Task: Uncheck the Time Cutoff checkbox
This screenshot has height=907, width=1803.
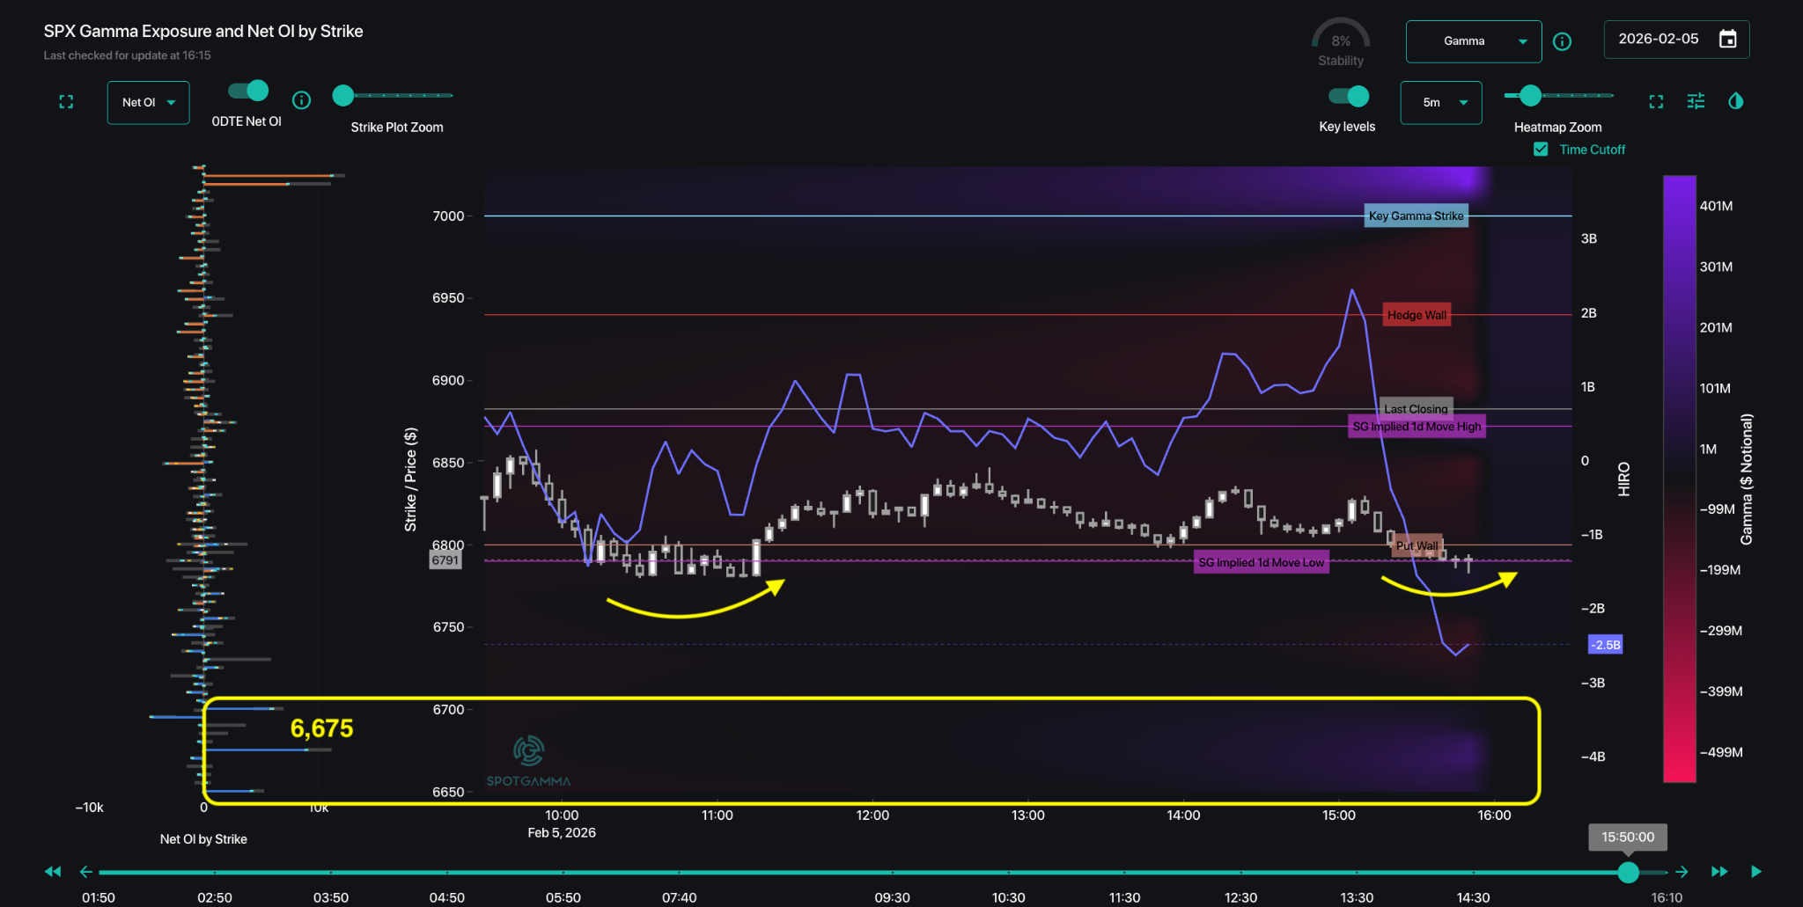Action: click(1541, 150)
